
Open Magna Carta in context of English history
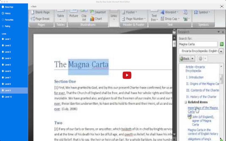(x=203, y=132)
